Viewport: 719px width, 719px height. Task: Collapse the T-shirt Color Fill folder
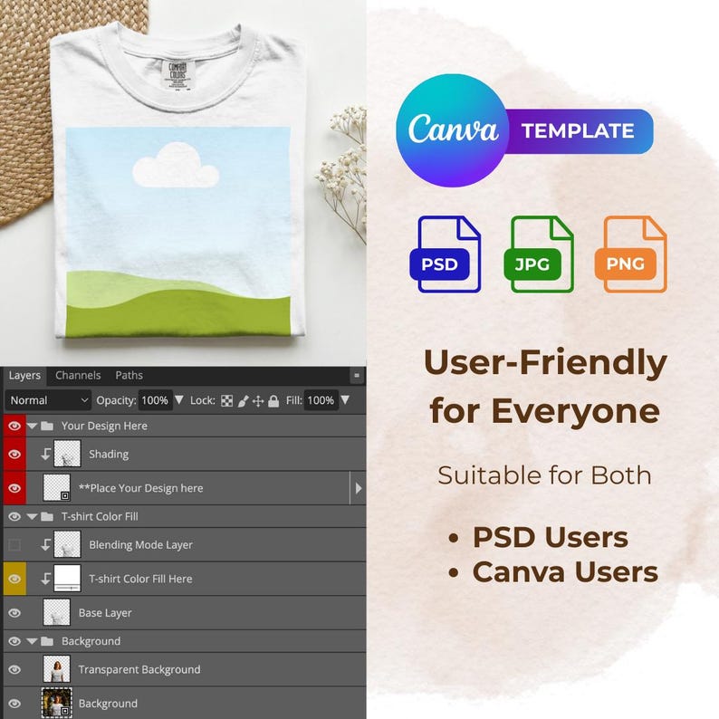pos(32,517)
